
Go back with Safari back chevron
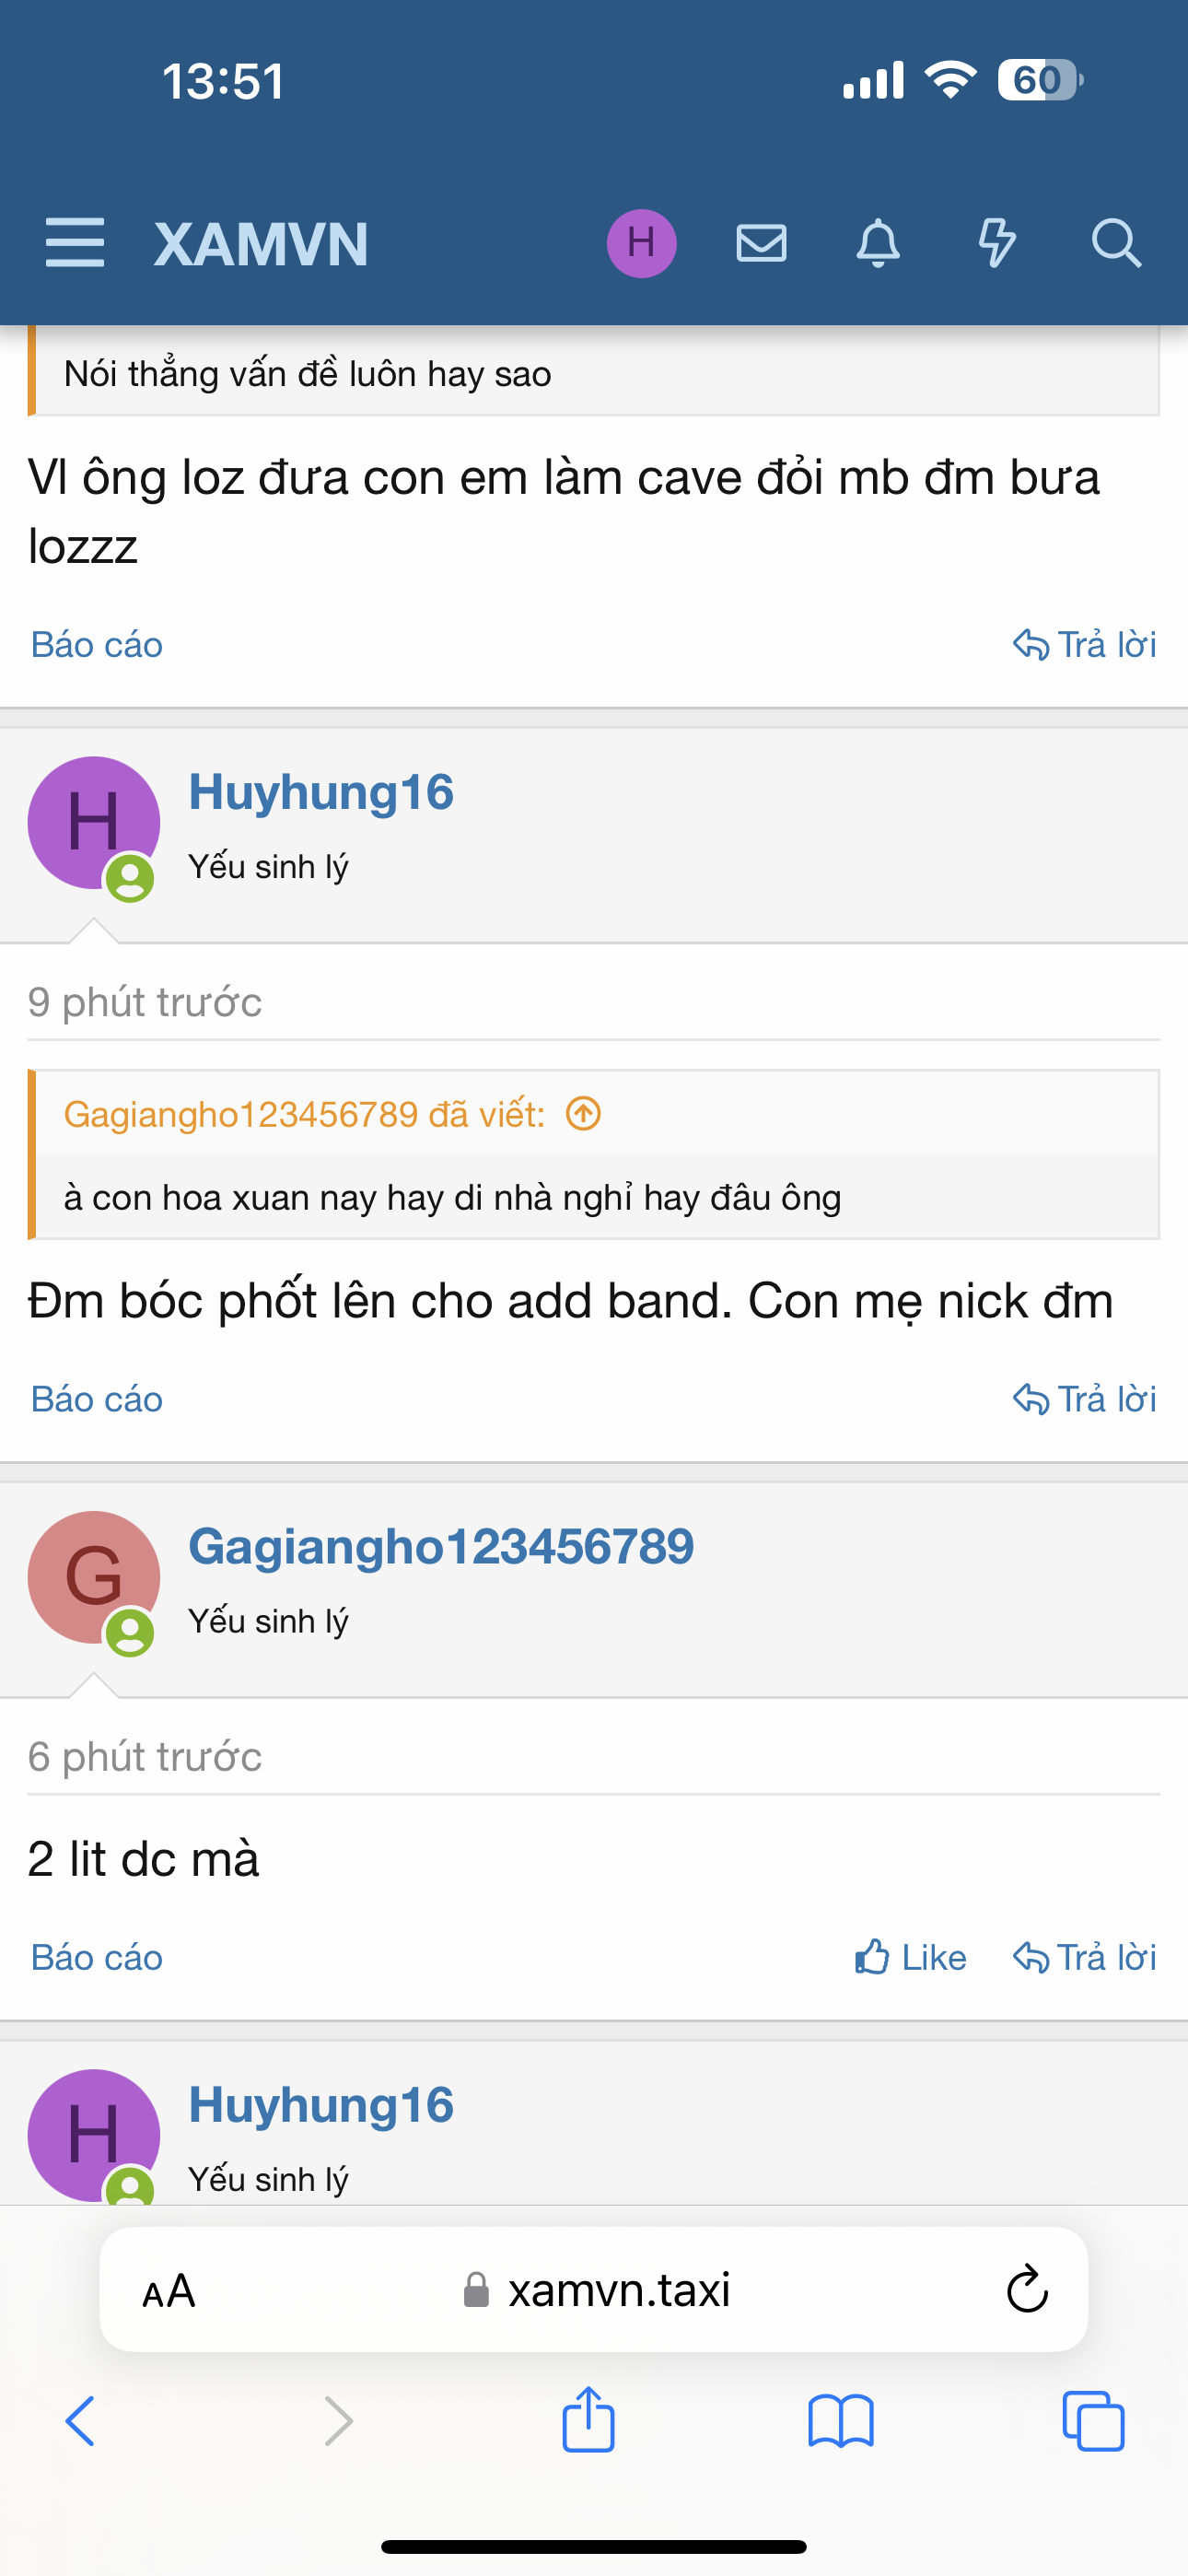click(80, 2421)
